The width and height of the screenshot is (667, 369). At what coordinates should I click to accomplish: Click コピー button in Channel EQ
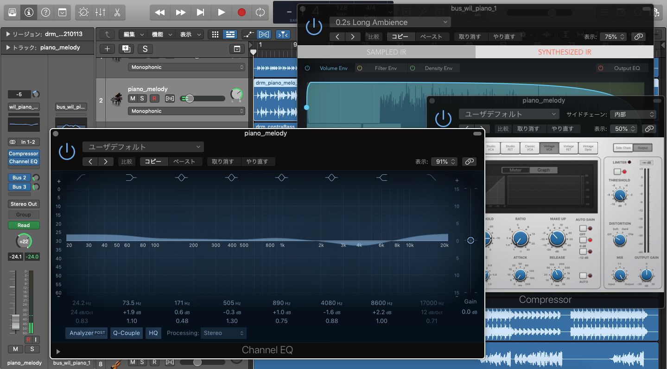[153, 161]
